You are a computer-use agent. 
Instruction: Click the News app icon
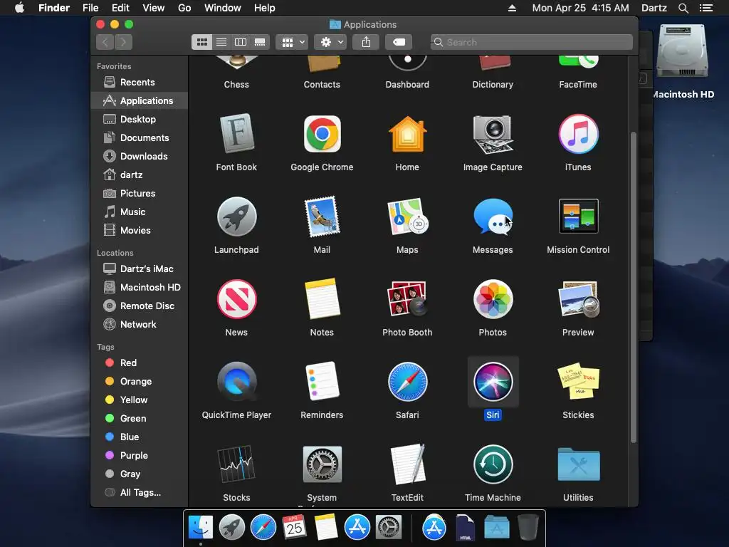click(236, 299)
